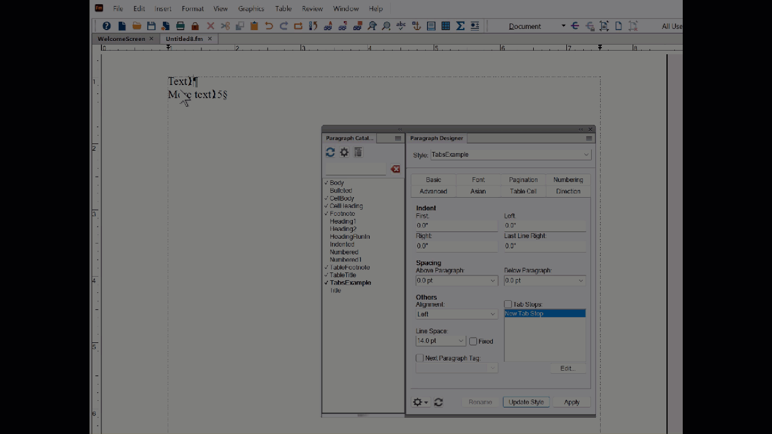This screenshot has width=772, height=434.
Task: Open Paragraph Catalog options gear icon
Action: (344, 153)
